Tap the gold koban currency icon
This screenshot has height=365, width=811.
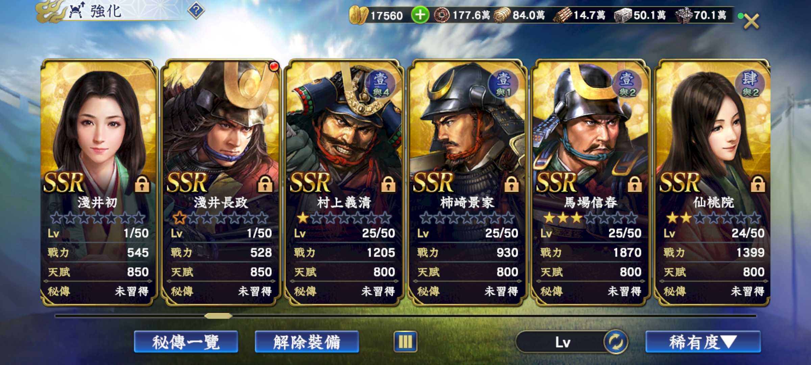coord(358,15)
